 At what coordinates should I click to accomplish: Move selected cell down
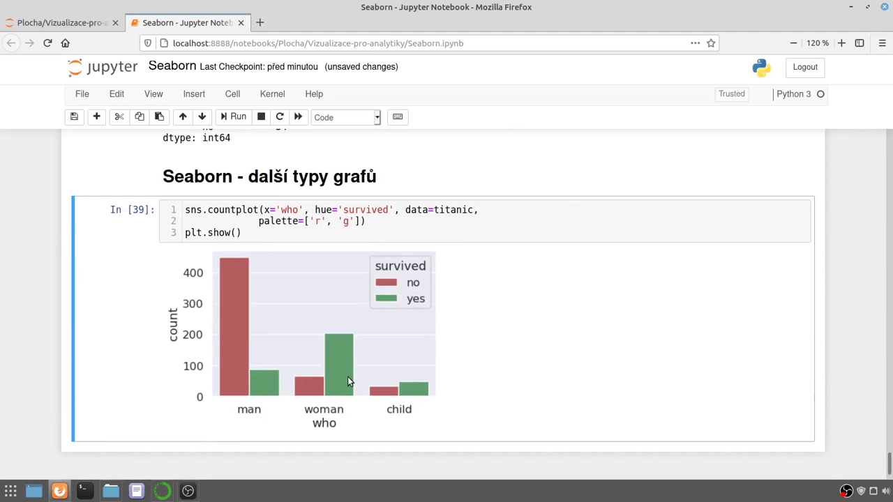[202, 117]
